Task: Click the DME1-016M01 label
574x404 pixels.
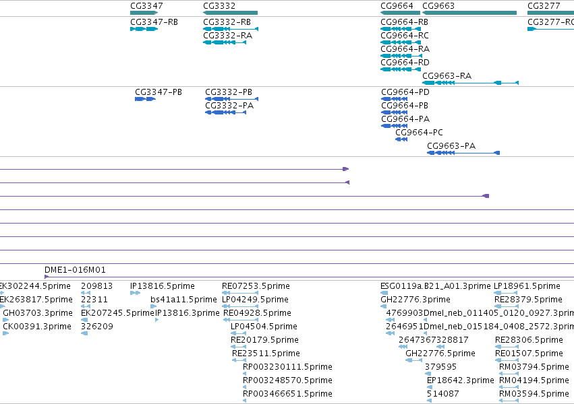Action: pos(75,270)
